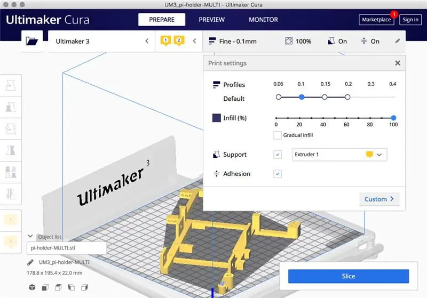Select the 0.2 profile radio point
This screenshot has height=298, width=427.
347,97
